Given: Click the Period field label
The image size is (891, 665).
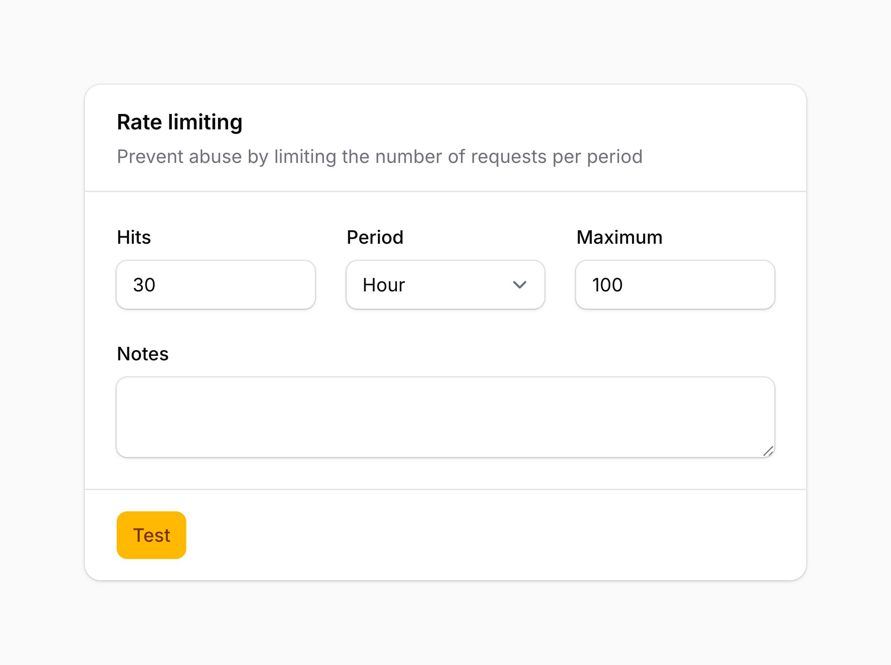Looking at the screenshot, I should pos(376,237).
